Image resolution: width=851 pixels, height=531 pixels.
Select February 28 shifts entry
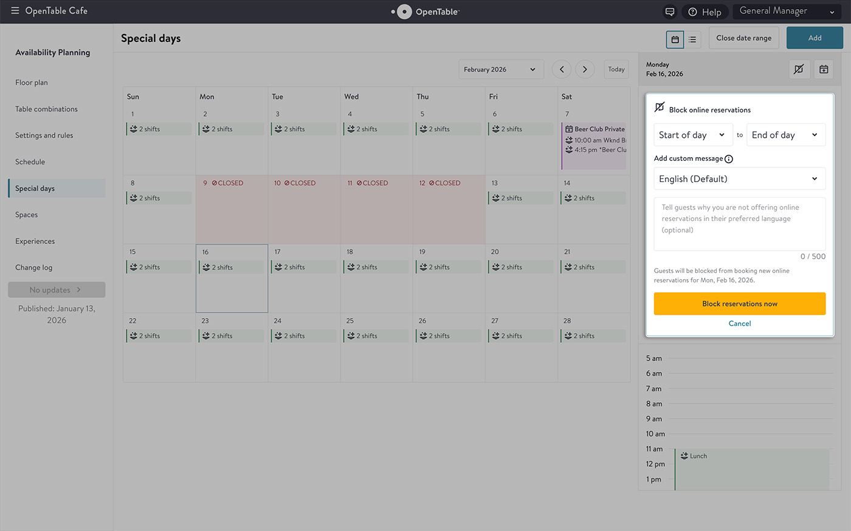[x=593, y=336]
